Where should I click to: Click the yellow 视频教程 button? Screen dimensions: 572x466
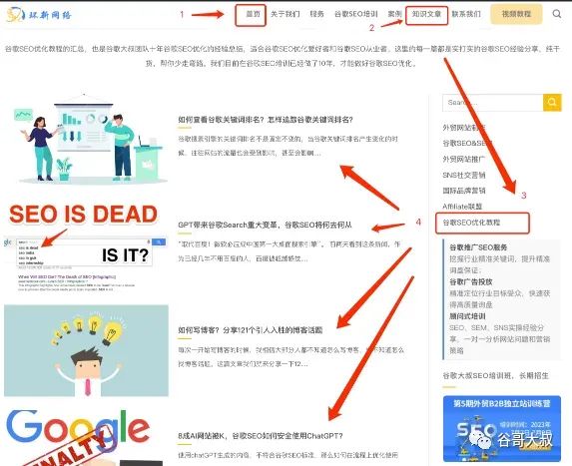coord(516,14)
